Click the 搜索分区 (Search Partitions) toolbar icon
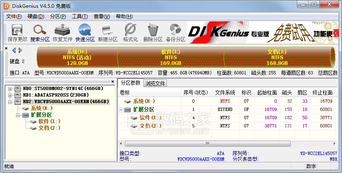Viewport: 342px width, 173px height. [40, 32]
